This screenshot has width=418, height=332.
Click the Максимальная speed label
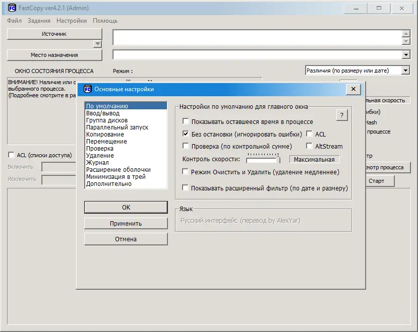314,159
